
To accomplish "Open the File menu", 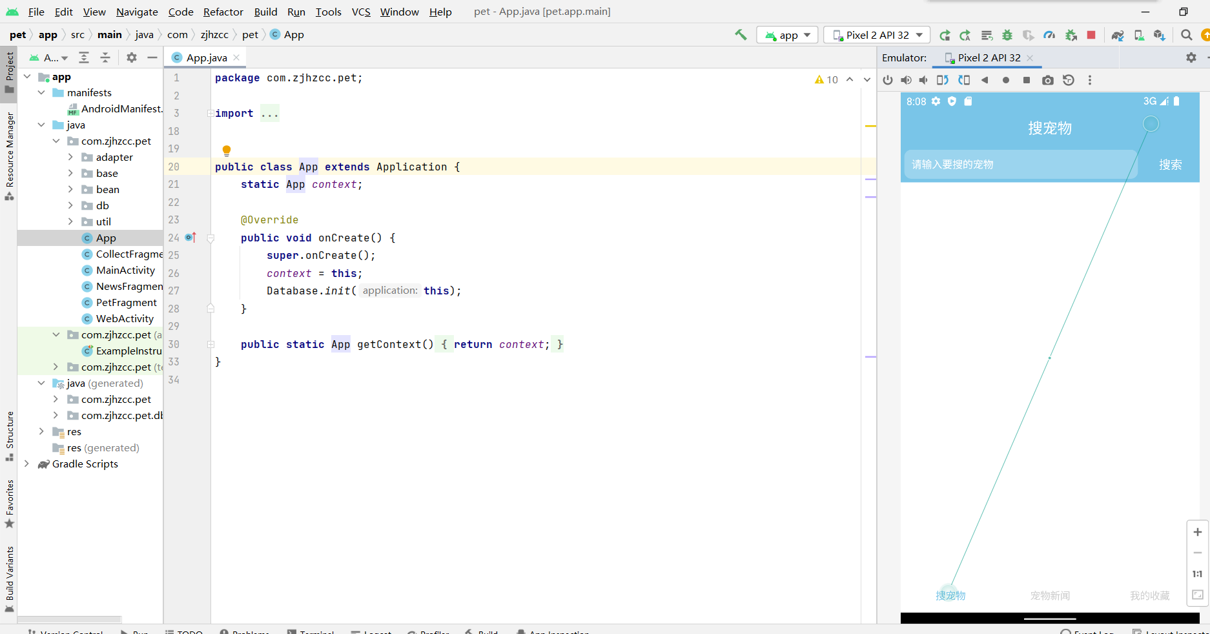I will pos(36,12).
